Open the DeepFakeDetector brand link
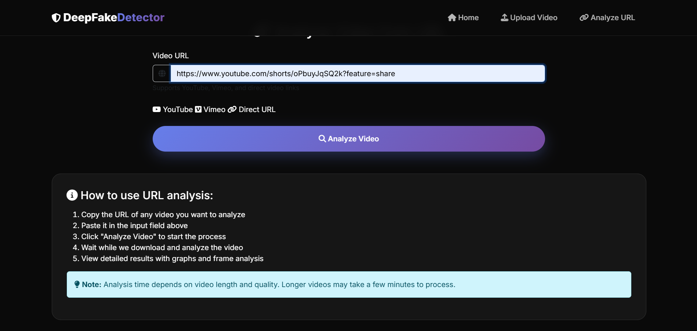The image size is (697, 331). click(108, 18)
